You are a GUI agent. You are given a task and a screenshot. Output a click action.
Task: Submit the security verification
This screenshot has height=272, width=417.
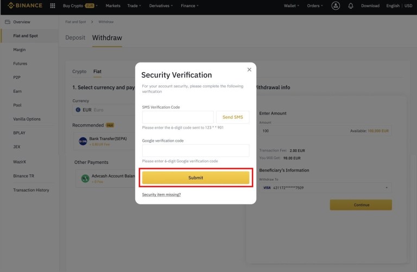point(195,178)
